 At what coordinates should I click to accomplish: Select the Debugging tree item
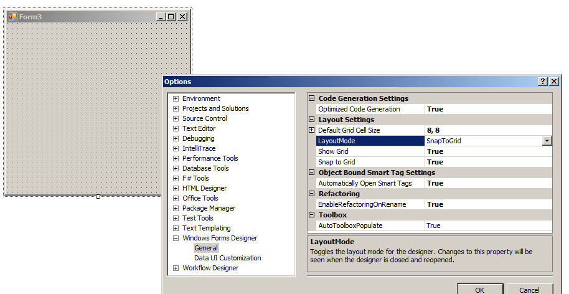click(198, 139)
